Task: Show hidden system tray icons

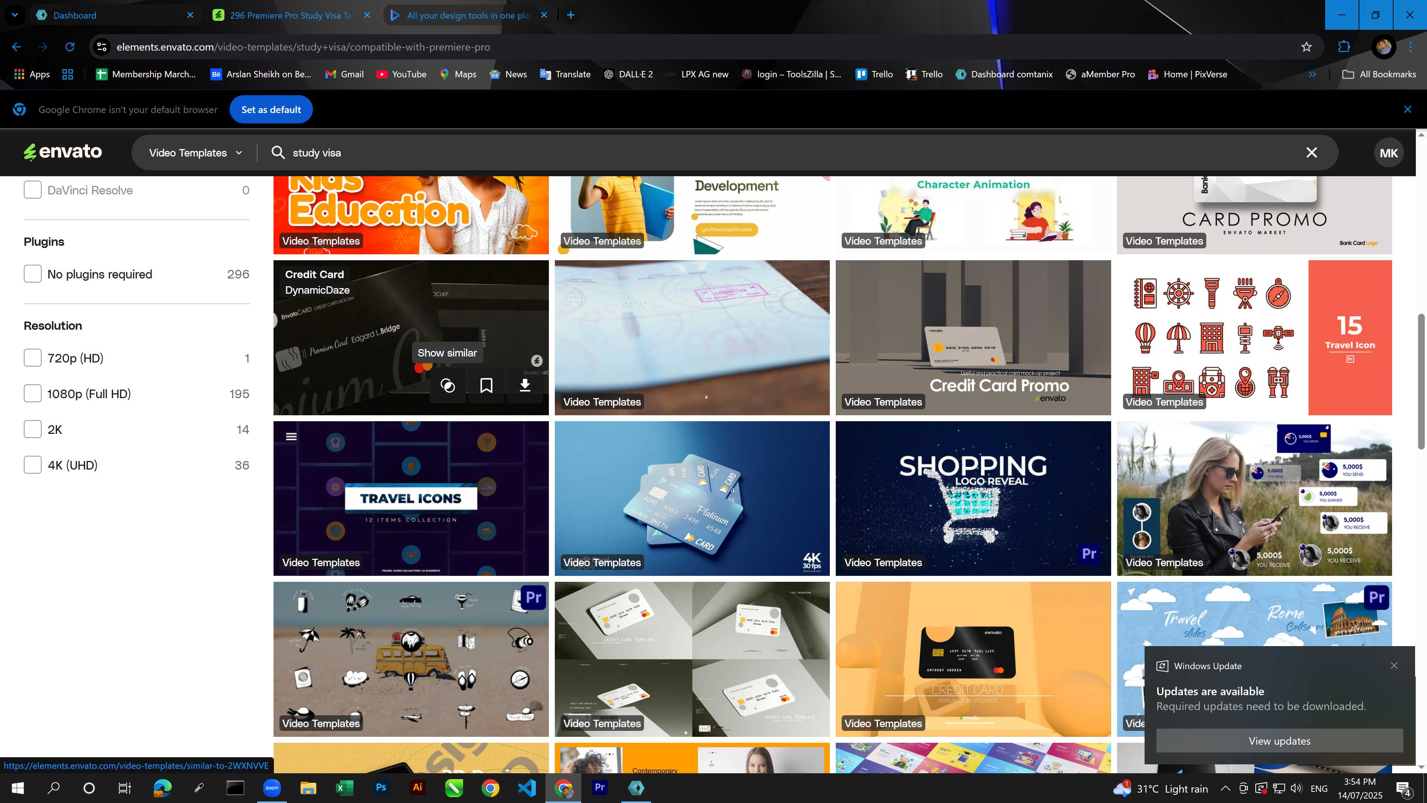Action: (1225, 788)
